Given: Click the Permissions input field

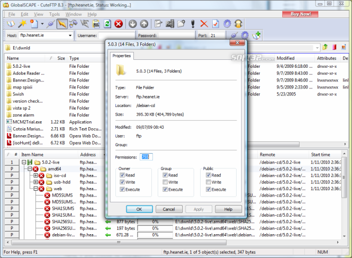Looking at the screenshot, I should pos(146,157).
